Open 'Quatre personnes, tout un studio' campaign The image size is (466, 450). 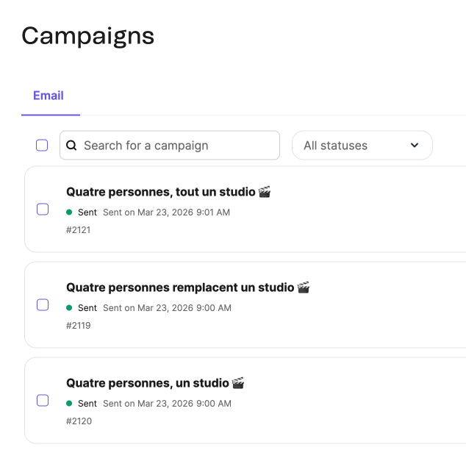[x=162, y=192]
